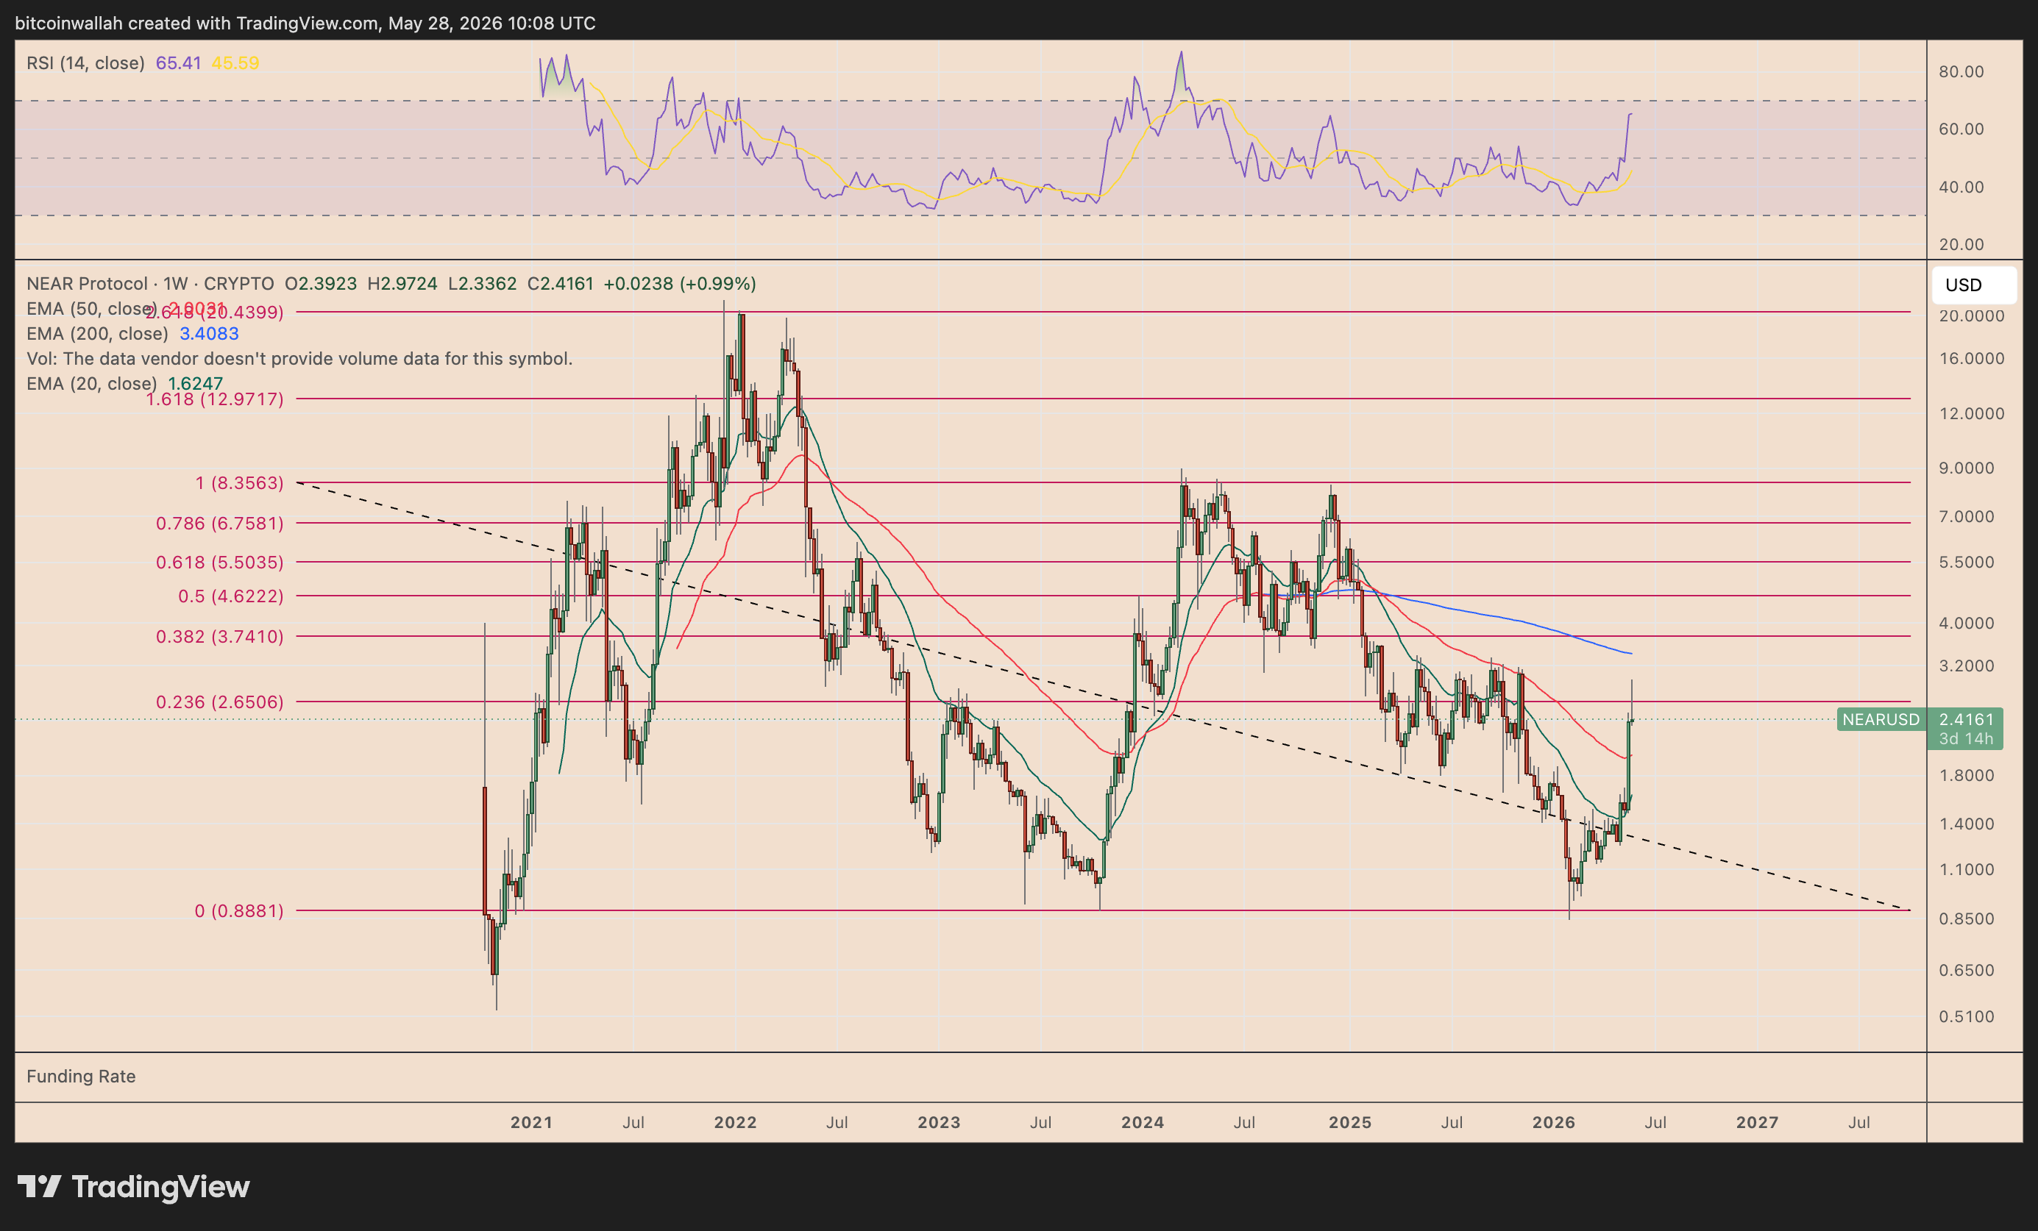Select the 0.382 (3.7410) Fibonacci level label
Viewport: 2038px width, 1231px height.
point(219,637)
